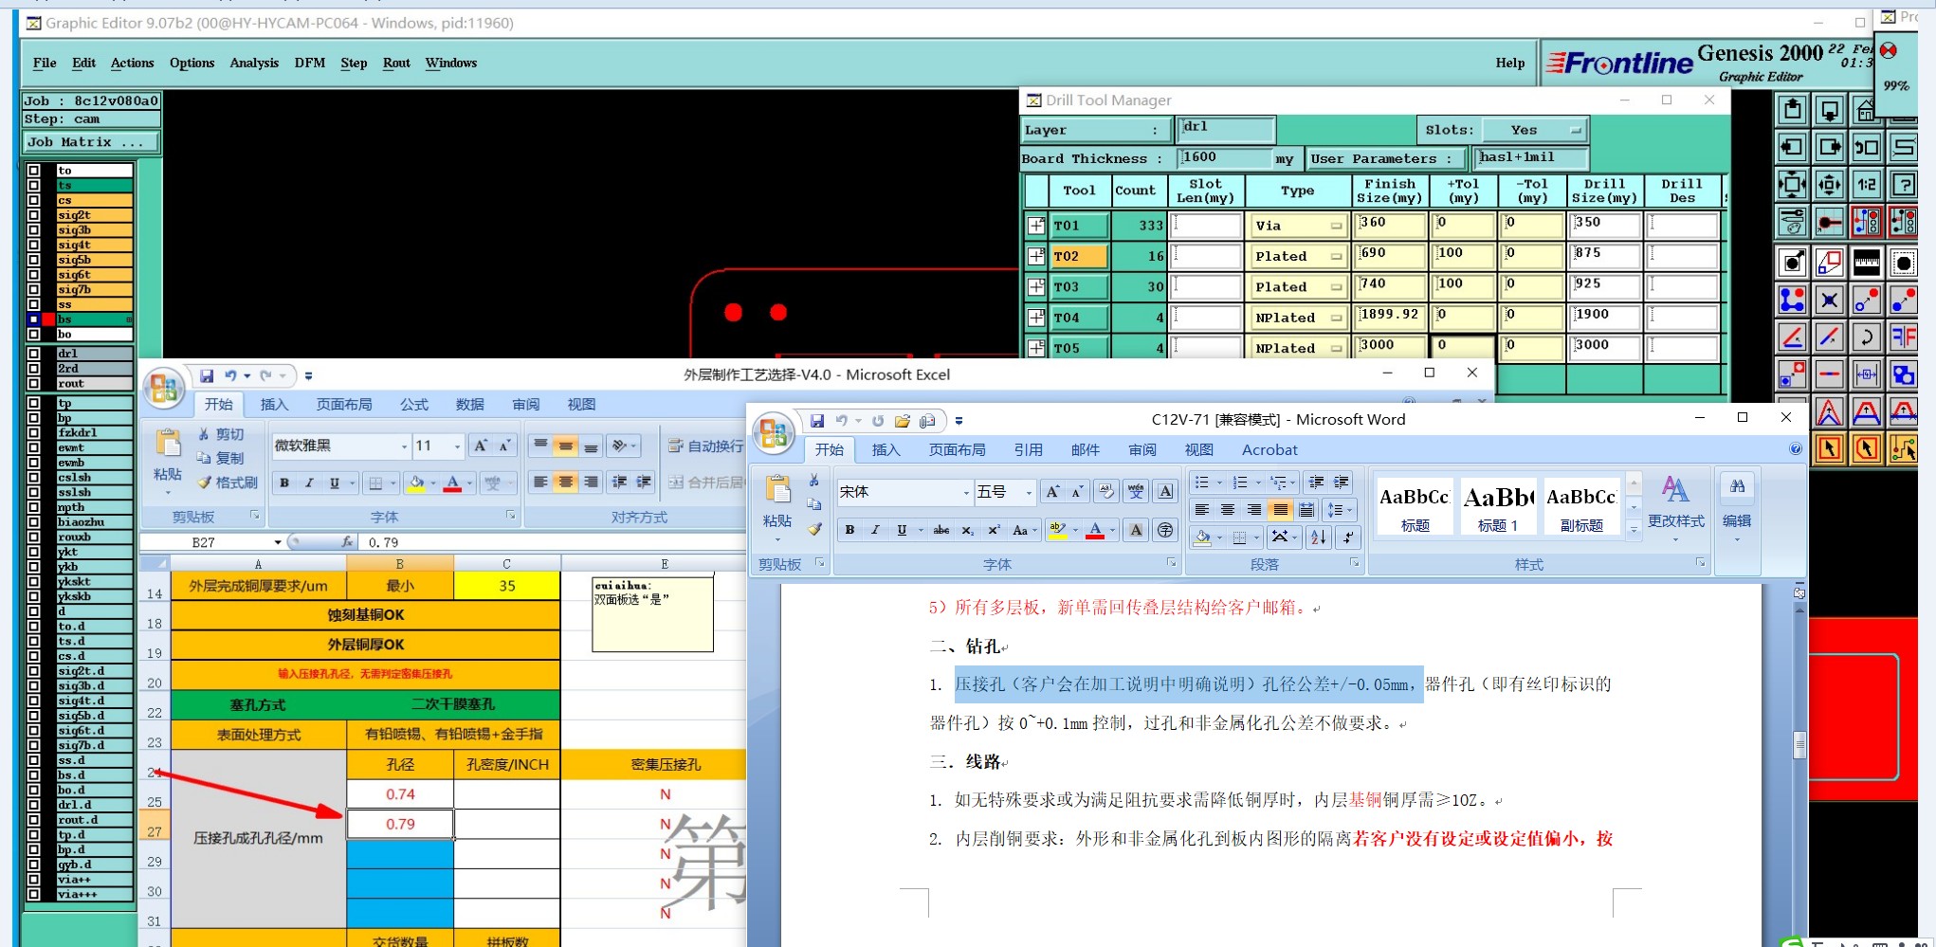The image size is (1936, 947).
Task: Click the Word format painter brush icon
Action: 814,529
